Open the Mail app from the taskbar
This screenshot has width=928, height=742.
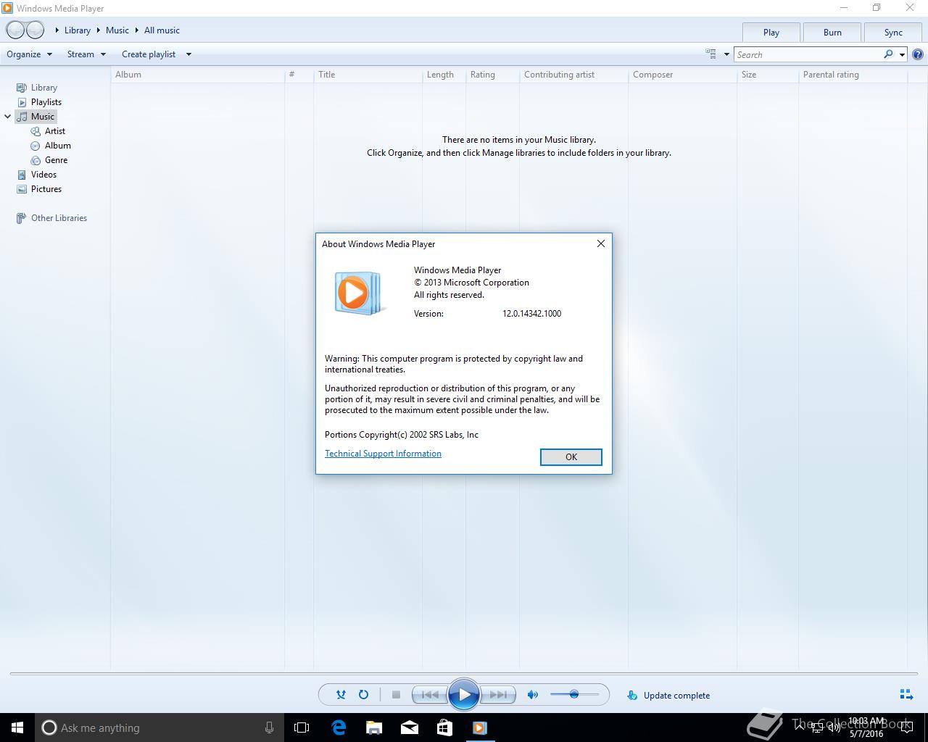pos(409,728)
